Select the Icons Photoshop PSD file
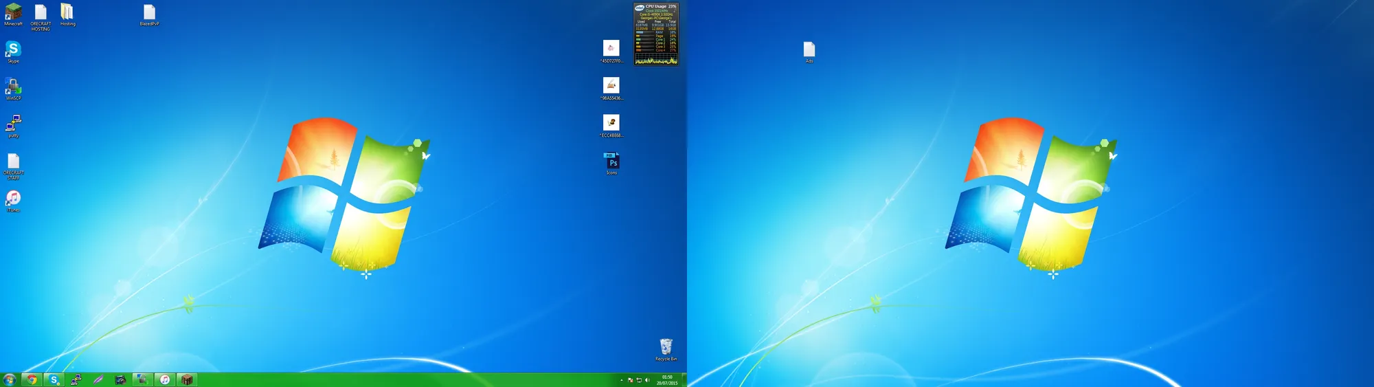 [x=611, y=164]
